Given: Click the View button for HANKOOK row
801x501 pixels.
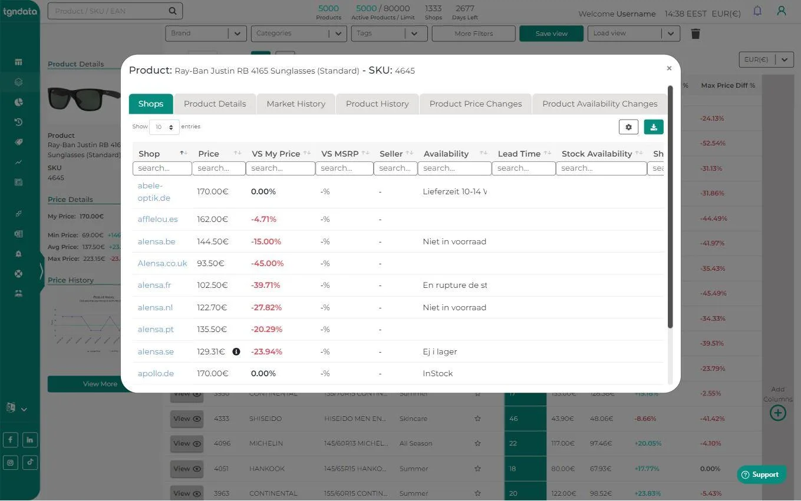Looking at the screenshot, I should (x=187, y=469).
